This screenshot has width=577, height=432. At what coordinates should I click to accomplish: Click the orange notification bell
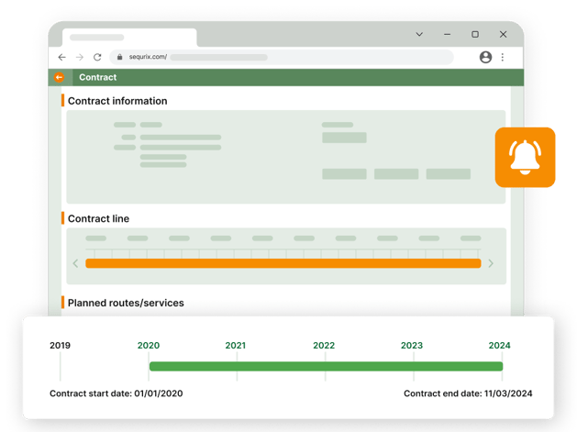click(525, 158)
